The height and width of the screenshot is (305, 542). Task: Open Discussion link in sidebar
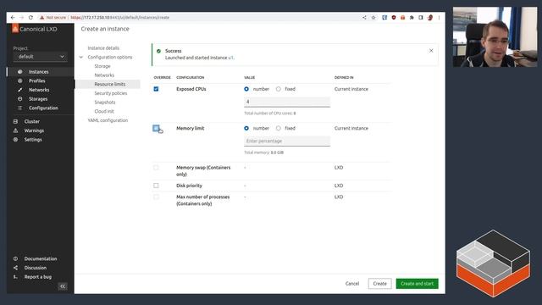click(x=36, y=268)
